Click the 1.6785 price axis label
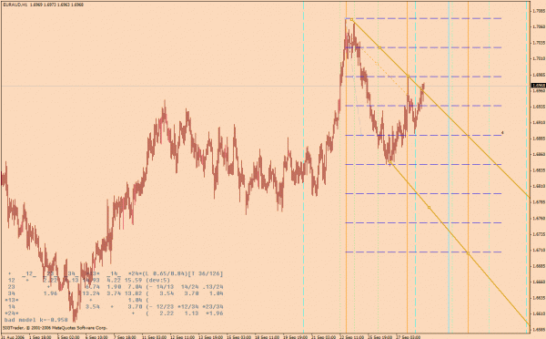546x339 pixels. coord(539,202)
